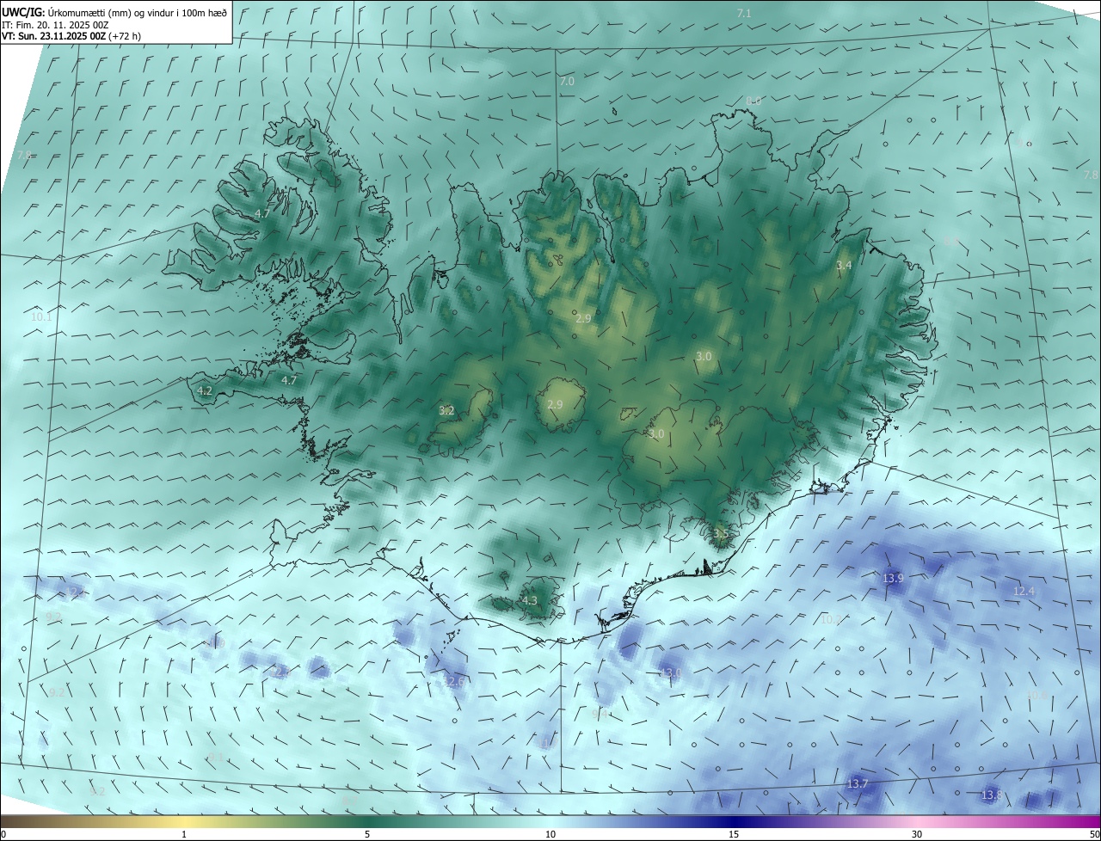This screenshot has height=841, width=1101.
Task: Click the 10 tick on colour scale
Action: point(550,834)
